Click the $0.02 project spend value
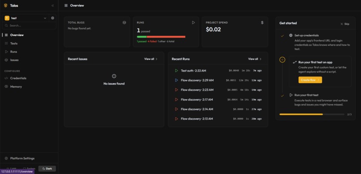The image size is (361, 174). click(213, 30)
